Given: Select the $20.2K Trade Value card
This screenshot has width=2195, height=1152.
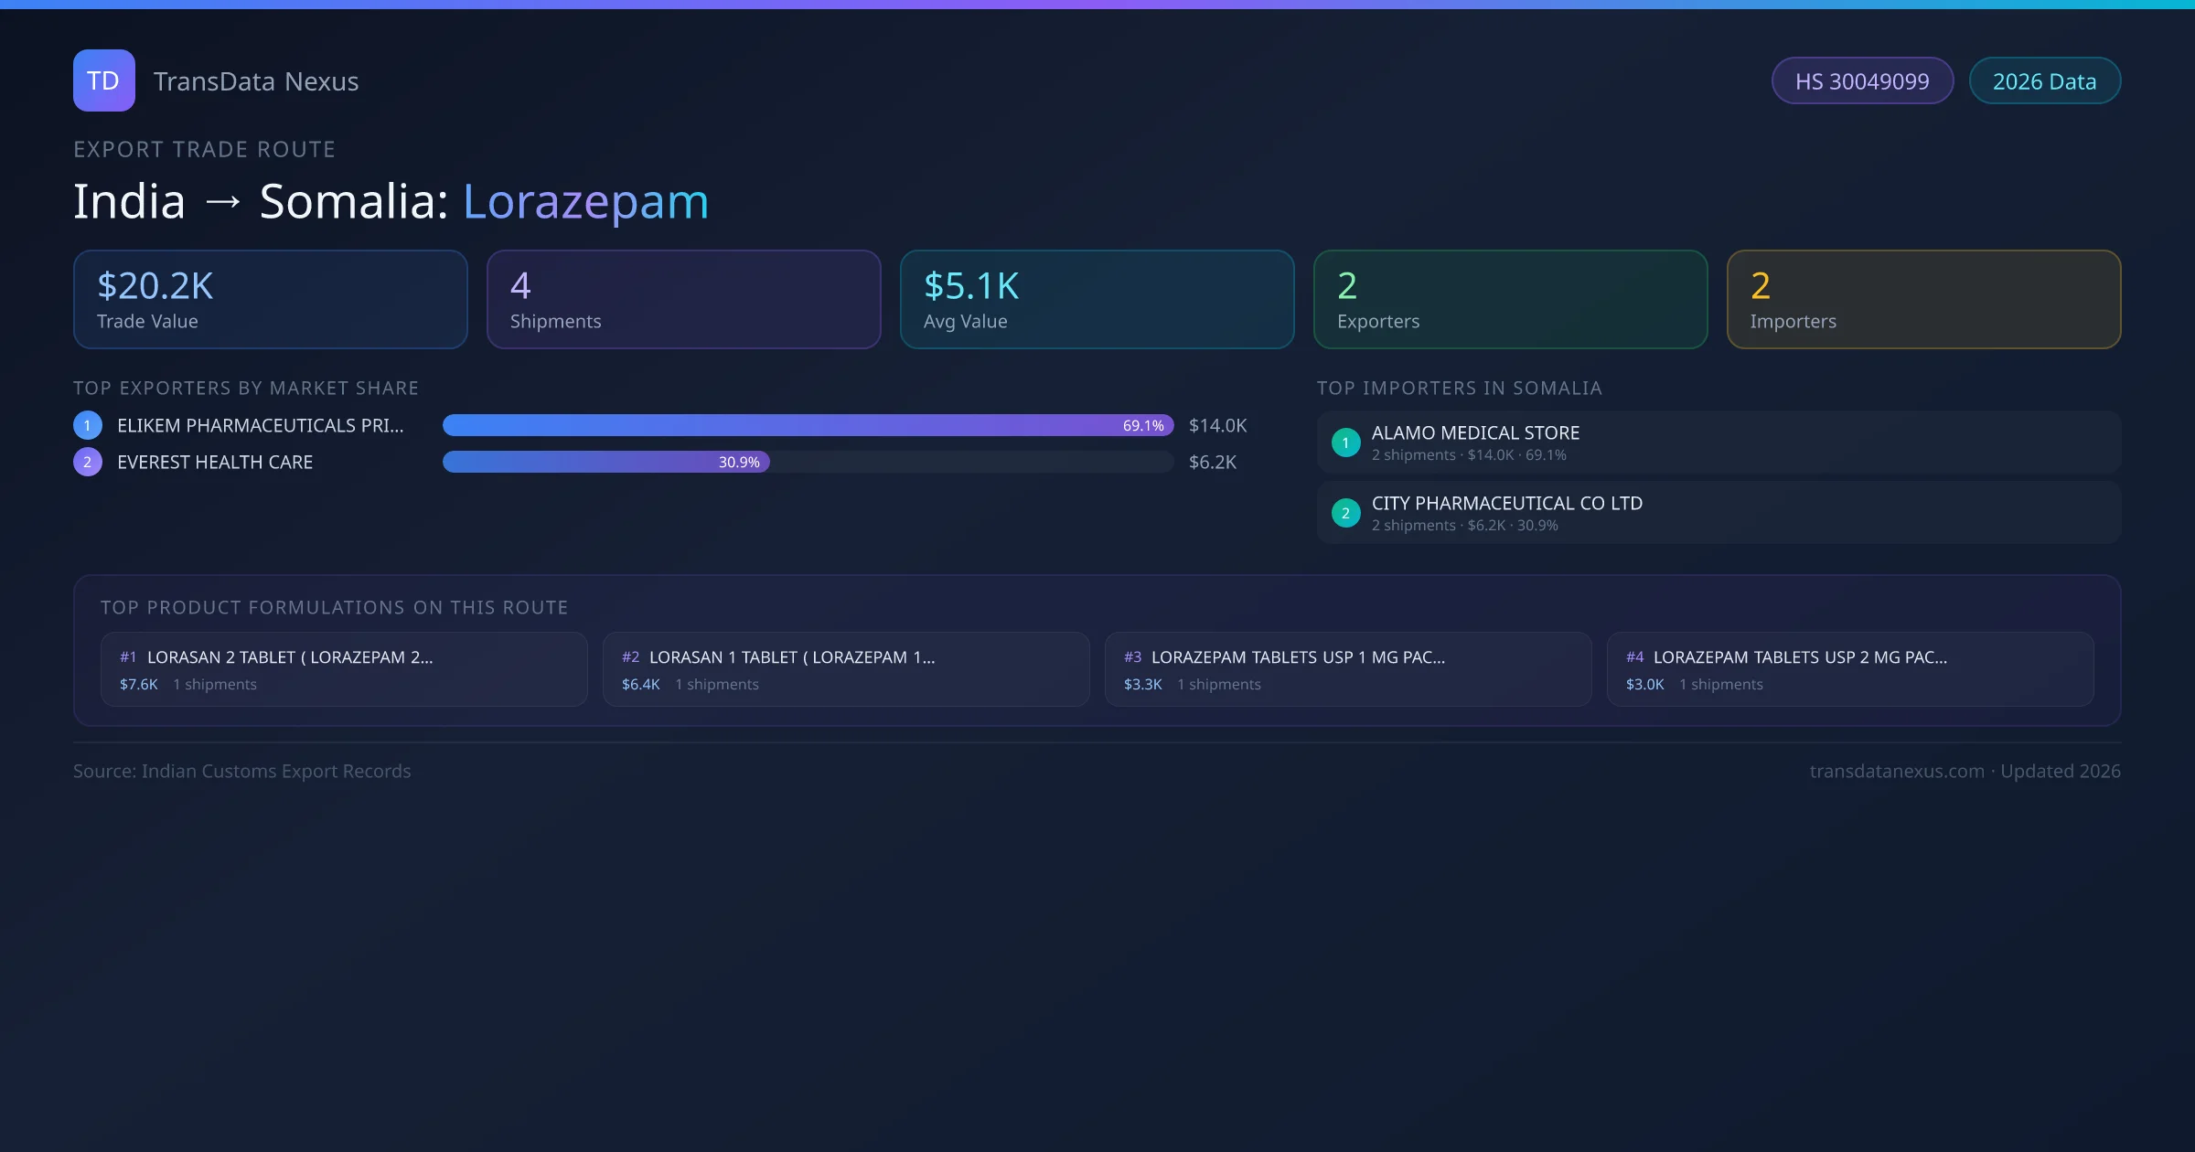Looking at the screenshot, I should tap(270, 300).
